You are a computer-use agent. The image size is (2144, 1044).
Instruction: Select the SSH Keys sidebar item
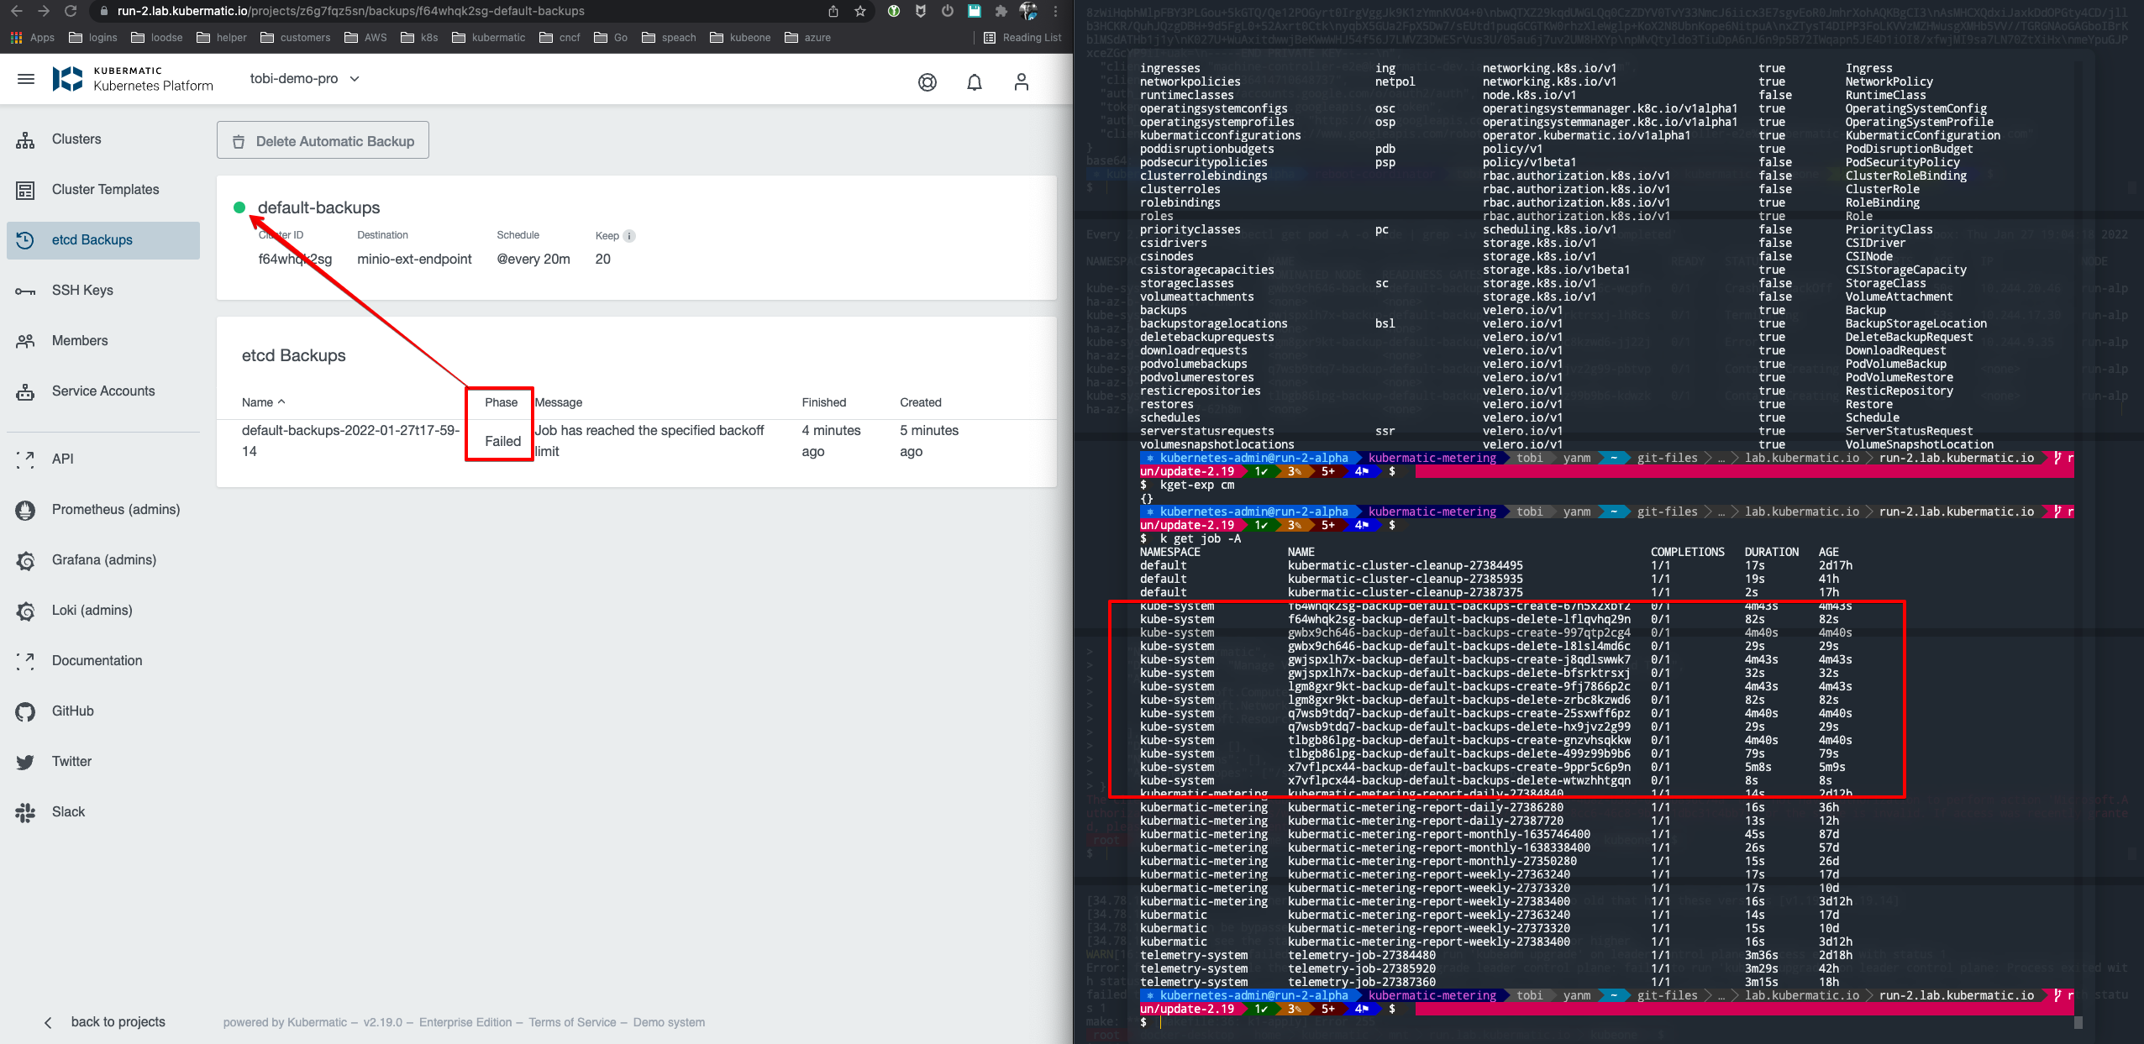[x=83, y=290]
